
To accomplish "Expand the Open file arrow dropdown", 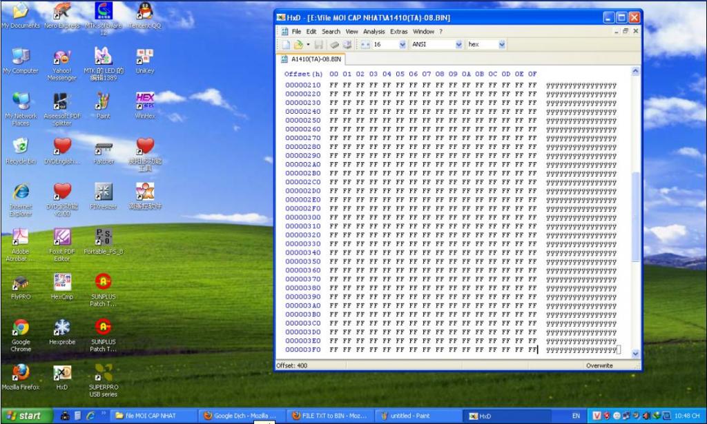I will pyautogui.click(x=308, y=45).
